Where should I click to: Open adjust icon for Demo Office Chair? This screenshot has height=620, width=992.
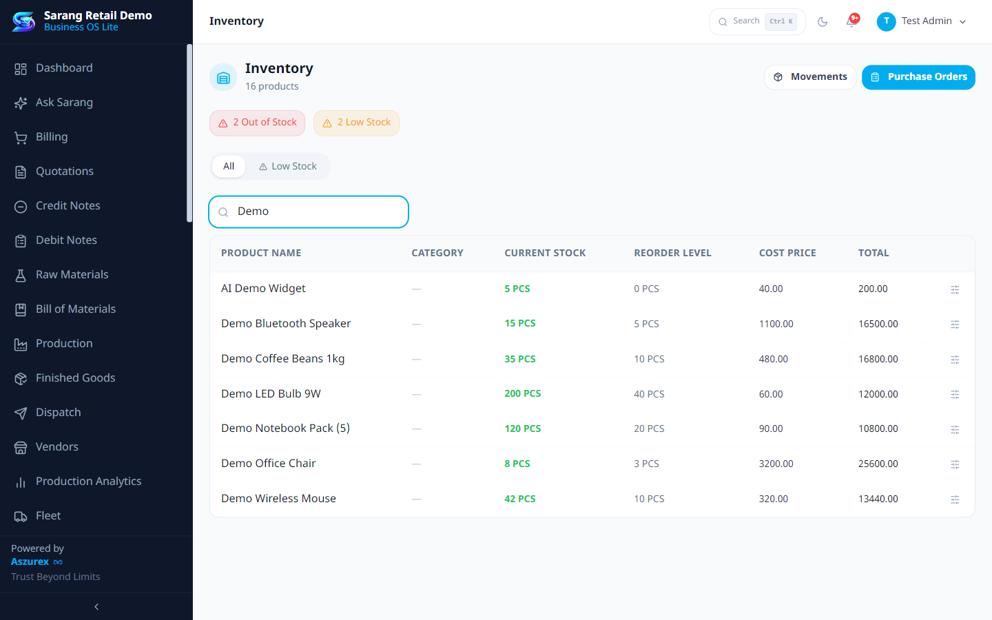(x=955, y=464)
